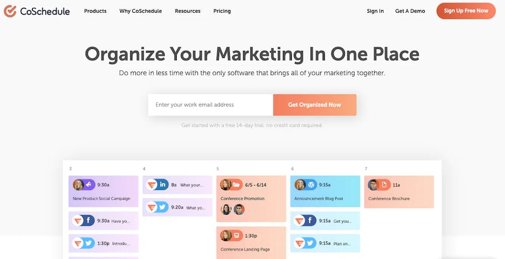Click the WordPress icon on Announcement Blog Post
Screen dimensions: 505x259
311,185
